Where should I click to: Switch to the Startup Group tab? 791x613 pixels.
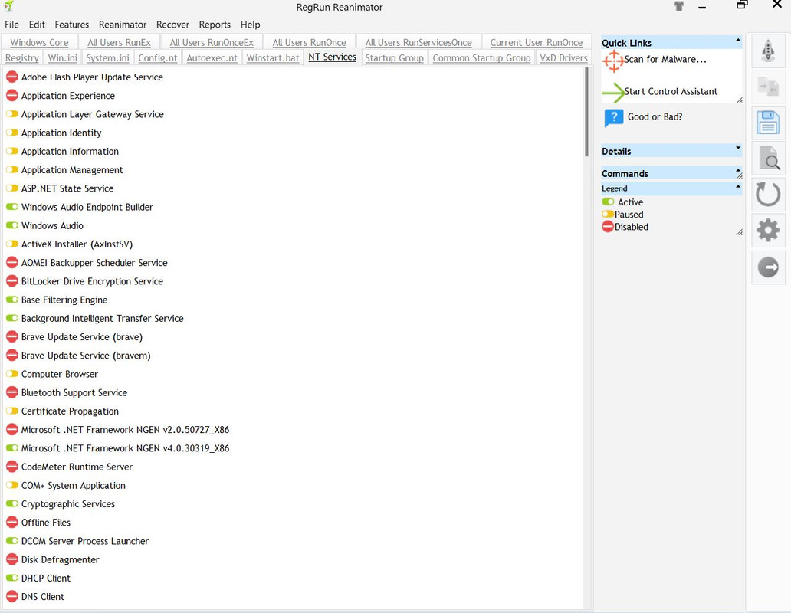pyautogui.click(x=395, y=58)
